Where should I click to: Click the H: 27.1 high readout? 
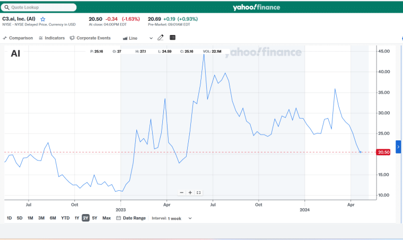point(141,51)
